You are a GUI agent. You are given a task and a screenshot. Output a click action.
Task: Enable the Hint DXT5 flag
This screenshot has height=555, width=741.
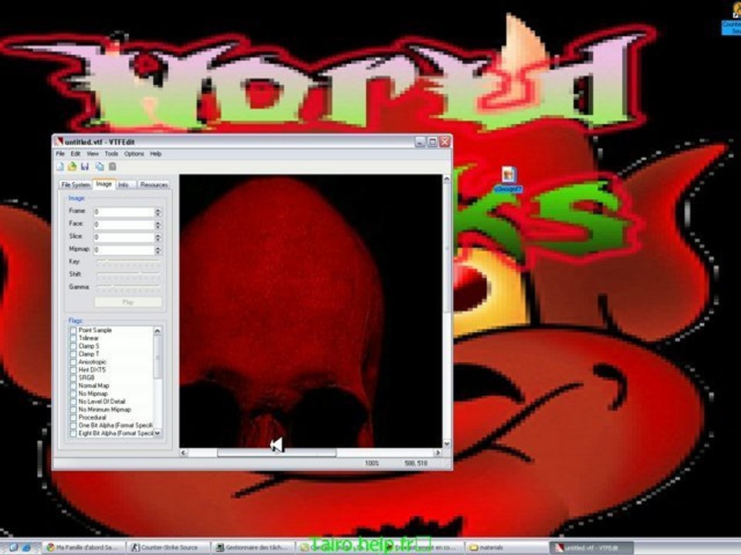73,370
